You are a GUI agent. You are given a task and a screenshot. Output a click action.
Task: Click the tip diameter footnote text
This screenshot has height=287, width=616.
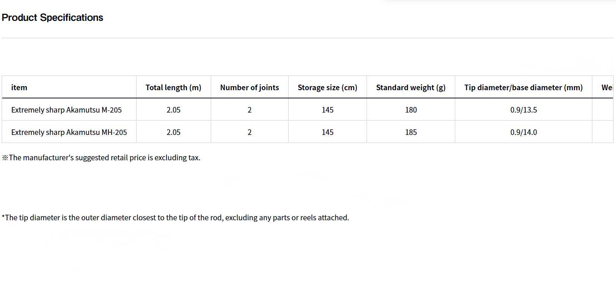pos(175,218)
